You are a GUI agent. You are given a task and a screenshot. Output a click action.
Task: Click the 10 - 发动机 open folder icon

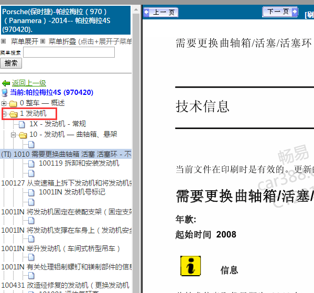23,135
